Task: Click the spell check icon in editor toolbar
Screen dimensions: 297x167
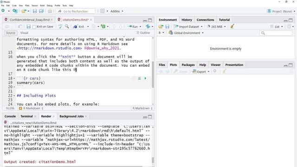Action: (x=60, y=26)
